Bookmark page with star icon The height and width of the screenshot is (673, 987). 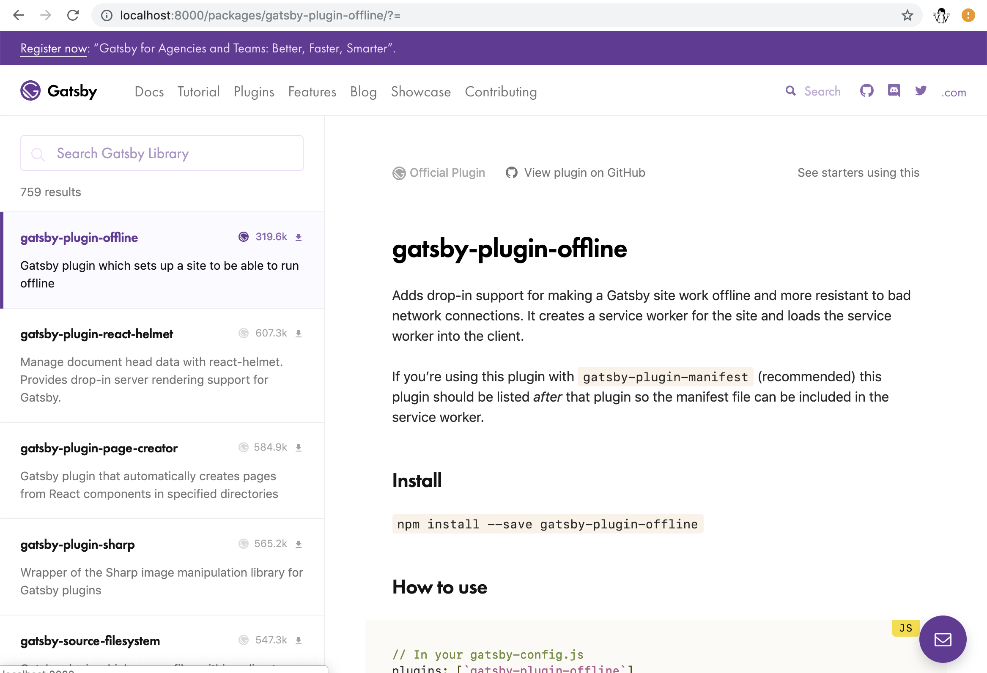click(x=907, y=16)
